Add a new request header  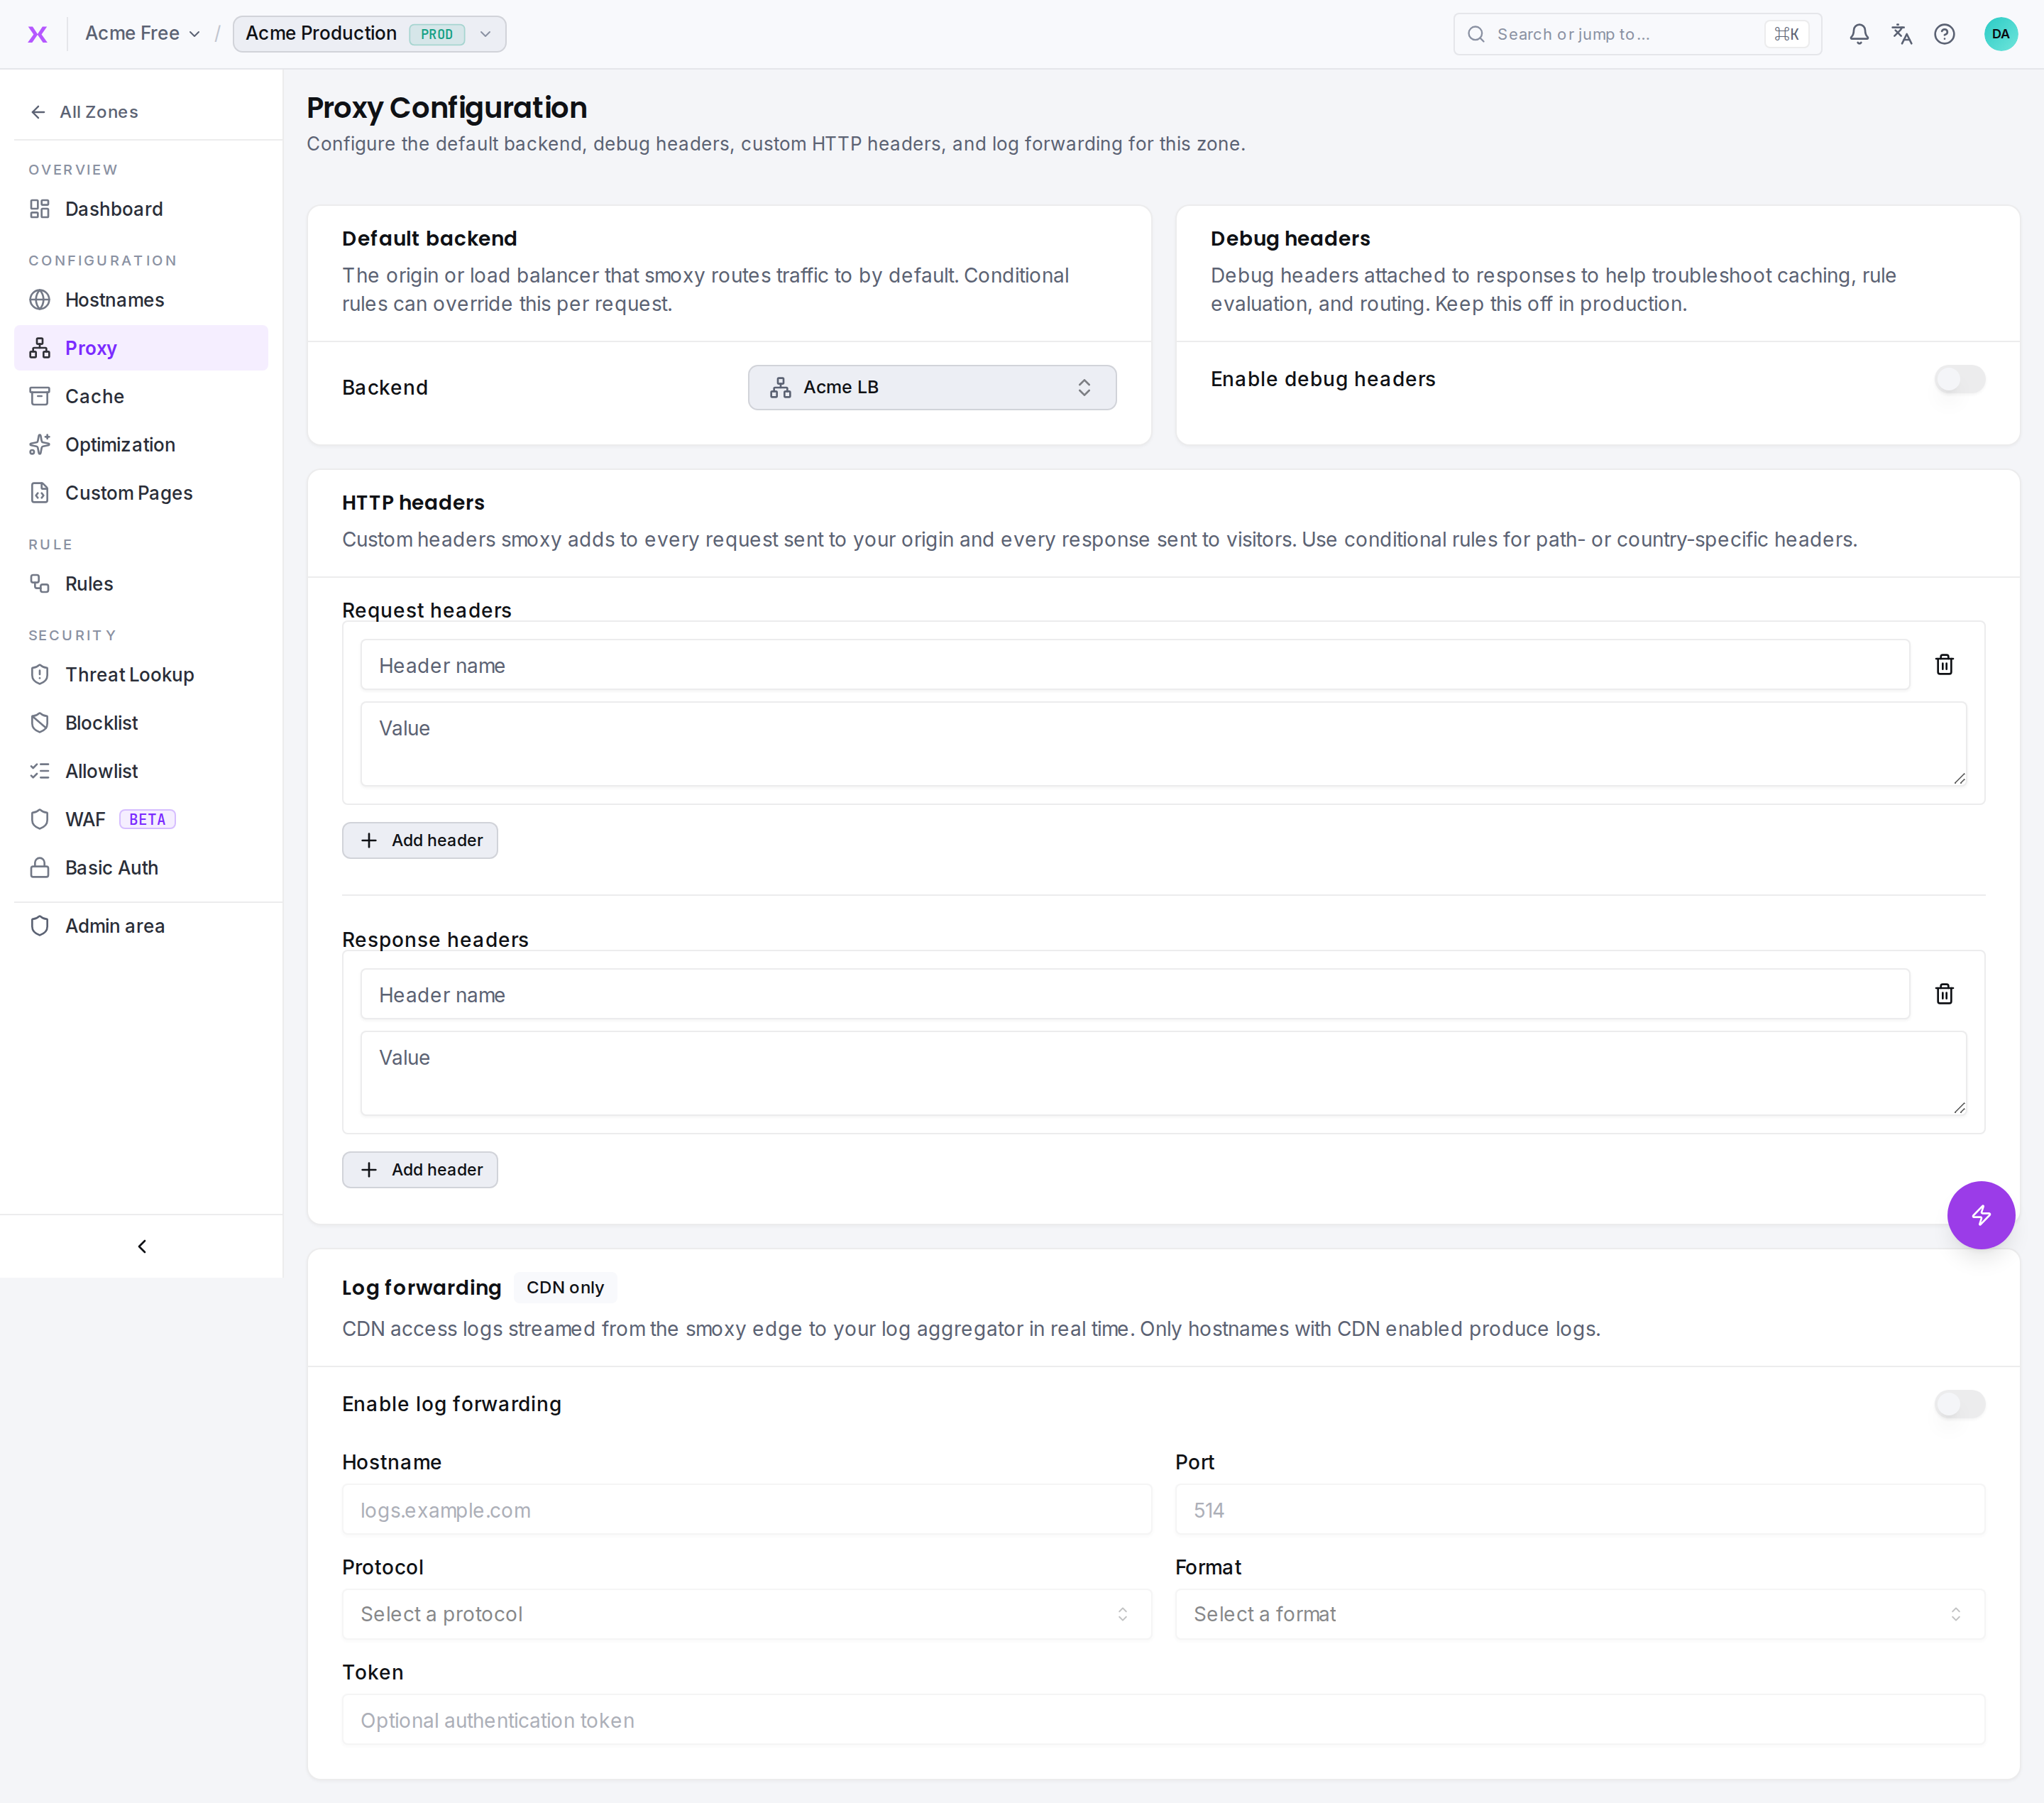(420, 840)
